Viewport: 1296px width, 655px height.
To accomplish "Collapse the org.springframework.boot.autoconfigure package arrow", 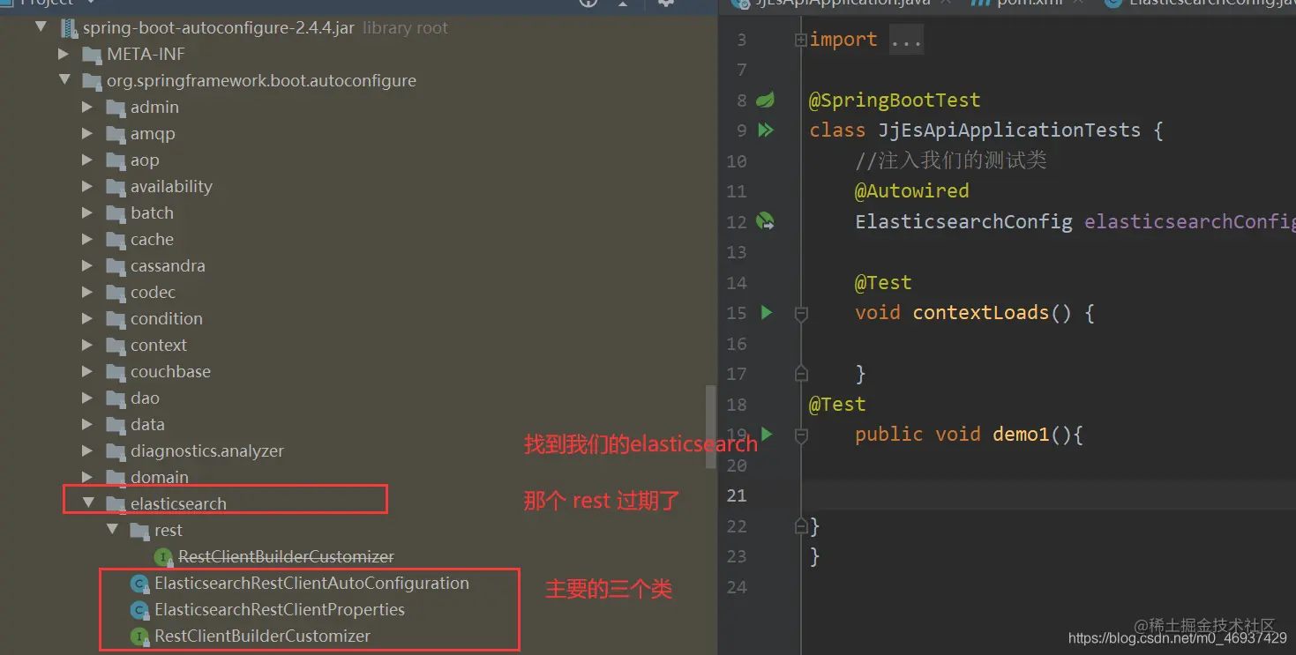I will click(x=64, y=80).
